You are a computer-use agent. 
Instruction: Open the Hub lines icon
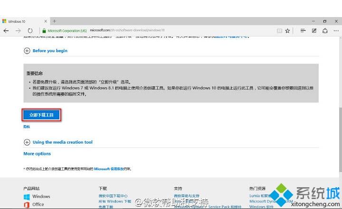click(303, 31)
